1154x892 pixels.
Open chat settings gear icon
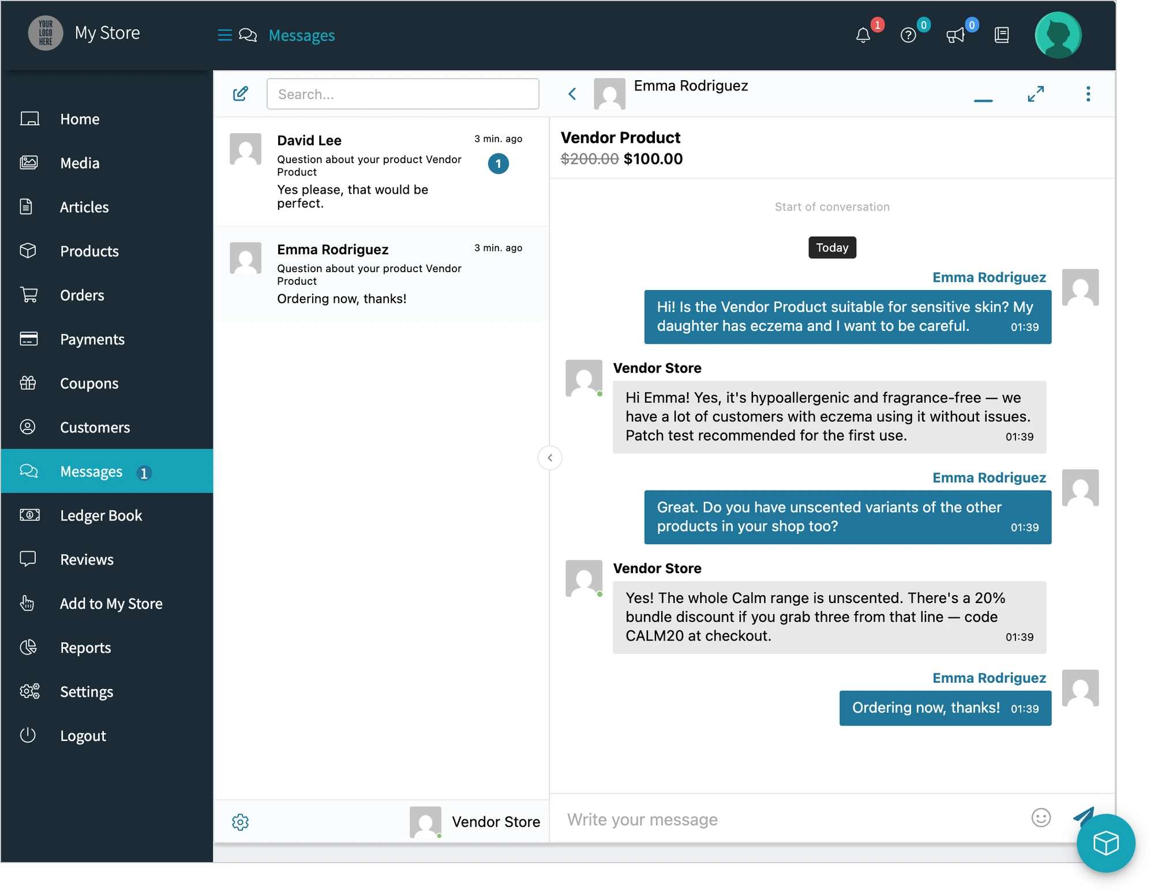click(240, 822)
